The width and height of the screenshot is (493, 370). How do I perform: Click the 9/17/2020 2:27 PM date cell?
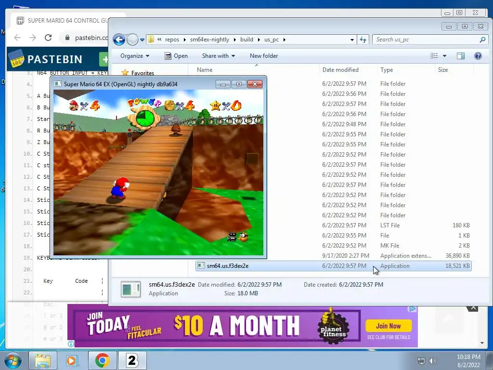tap(346, 256)
